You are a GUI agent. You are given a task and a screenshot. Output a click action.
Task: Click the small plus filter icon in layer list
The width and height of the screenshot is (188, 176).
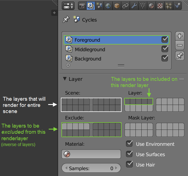(68, 65)
